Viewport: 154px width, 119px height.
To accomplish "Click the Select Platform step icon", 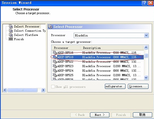I will (11, 35).
